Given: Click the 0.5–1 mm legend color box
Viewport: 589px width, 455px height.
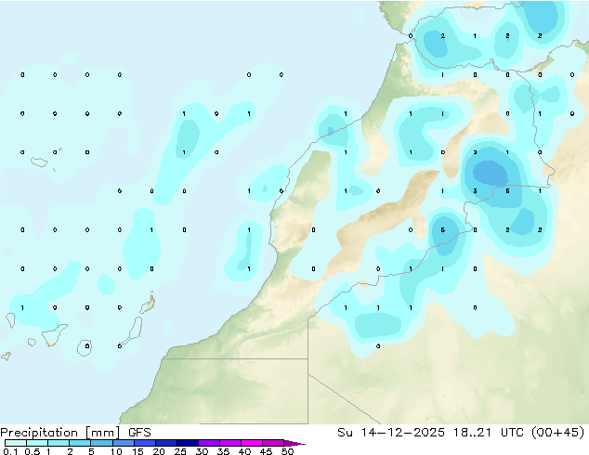Looking at the screenshot, I should tap(37, 443).
